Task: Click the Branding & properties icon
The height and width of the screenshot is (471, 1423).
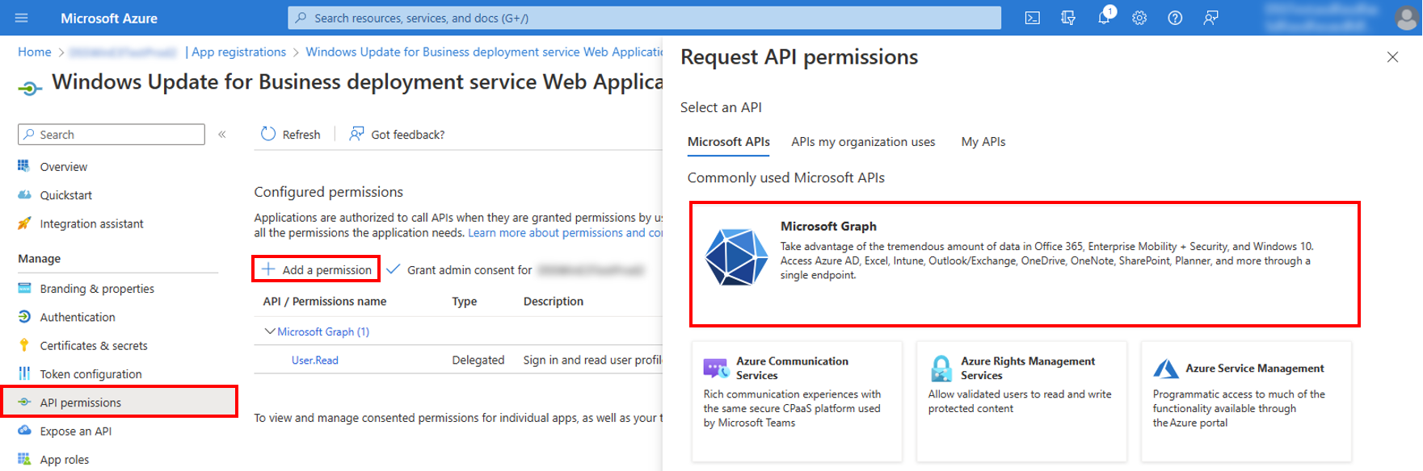Action: pyautogui.click(x=24, y=288)
